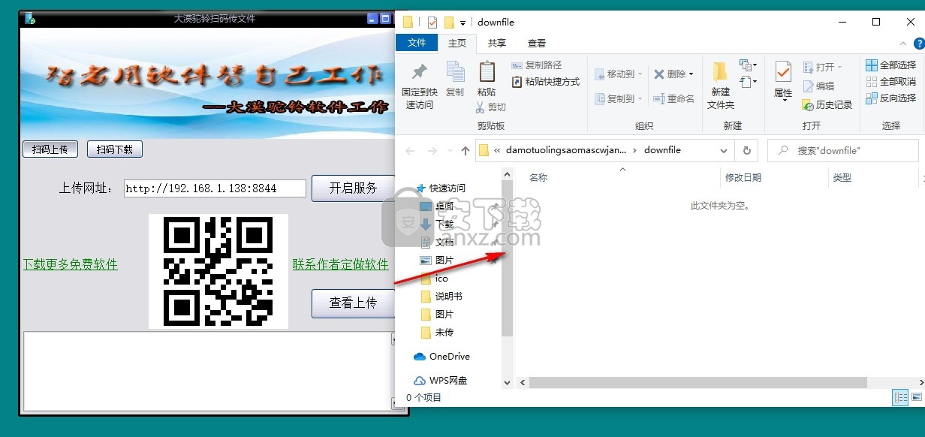
Task: Deselect everything with 全部取消
Action: (x=891, y=82)
